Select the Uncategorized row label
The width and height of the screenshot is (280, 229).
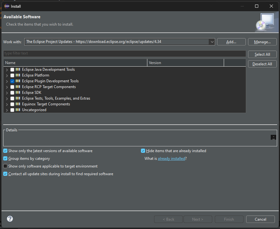(x=34, y=110)
